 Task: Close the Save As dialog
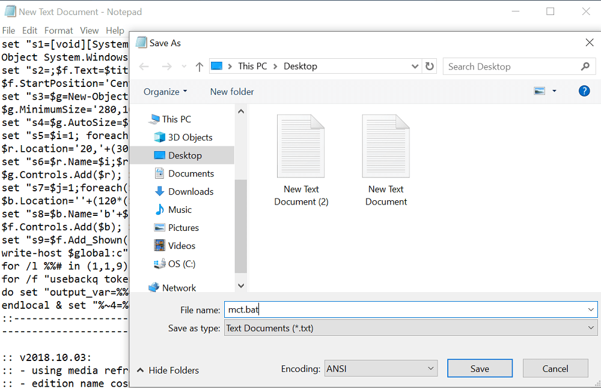590,43
